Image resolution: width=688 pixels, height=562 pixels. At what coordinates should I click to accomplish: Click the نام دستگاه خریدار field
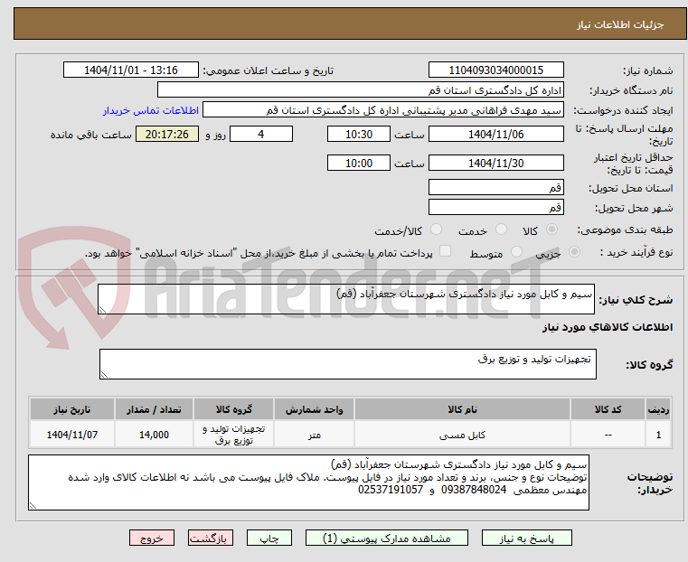click(x=360, y=89)
